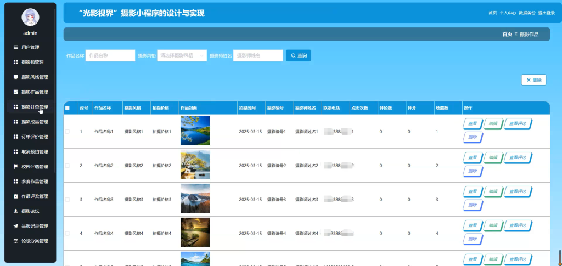Open the 摄影风格 dropdown
This screenshot has width=562, height=266.
(182, 55)
